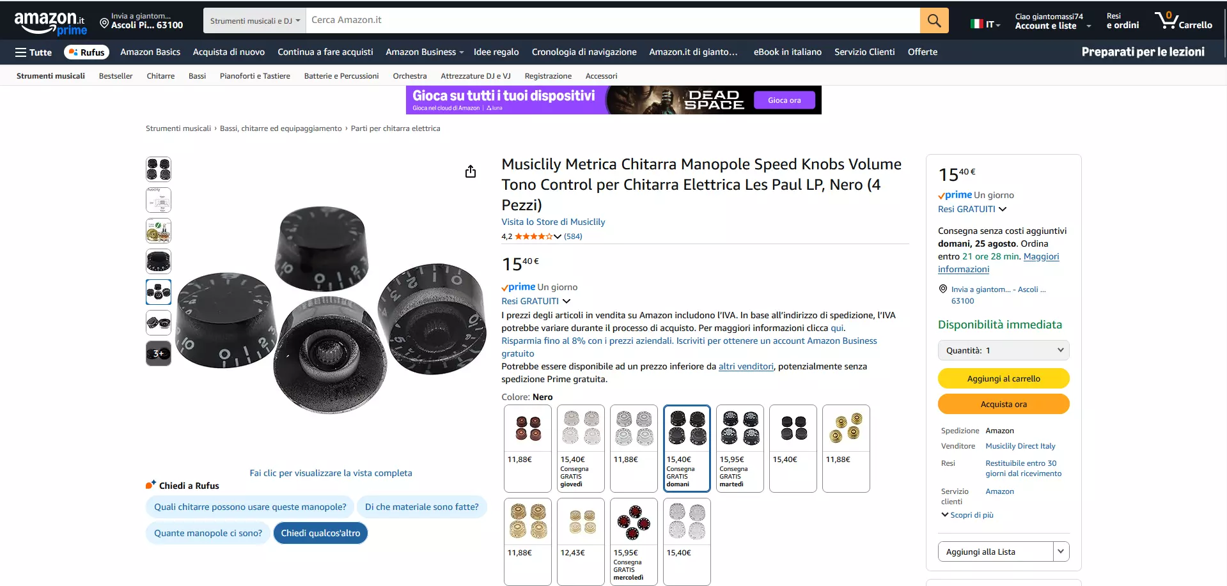This screenshot has width=1227, height=586.
Task: Click the Amazon.it prime logo
Action: (x=51, y=23)
